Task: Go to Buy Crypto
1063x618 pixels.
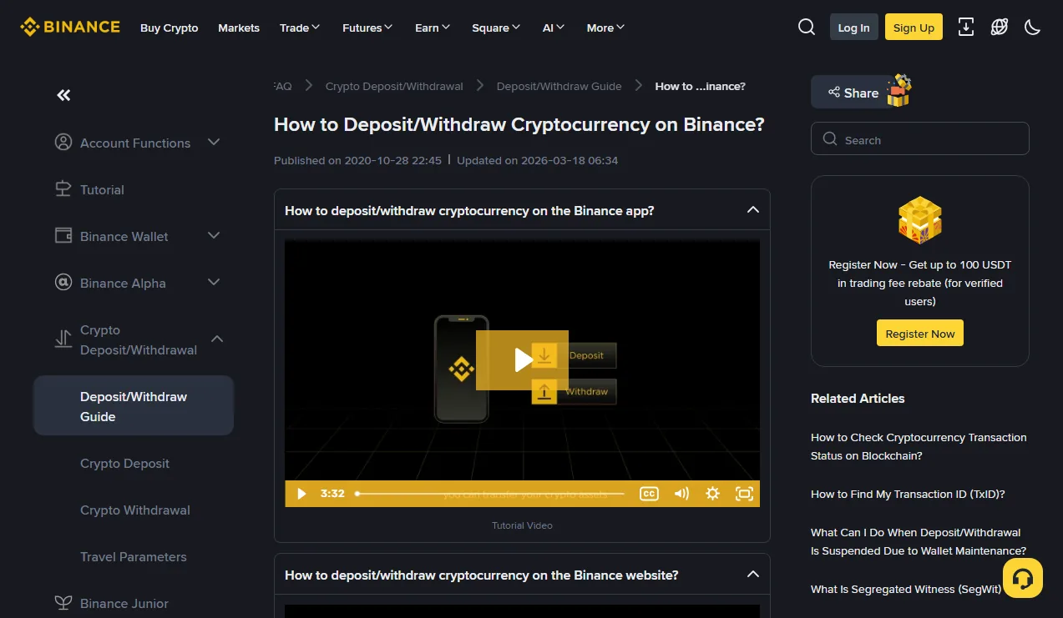Action: [170, 28]
